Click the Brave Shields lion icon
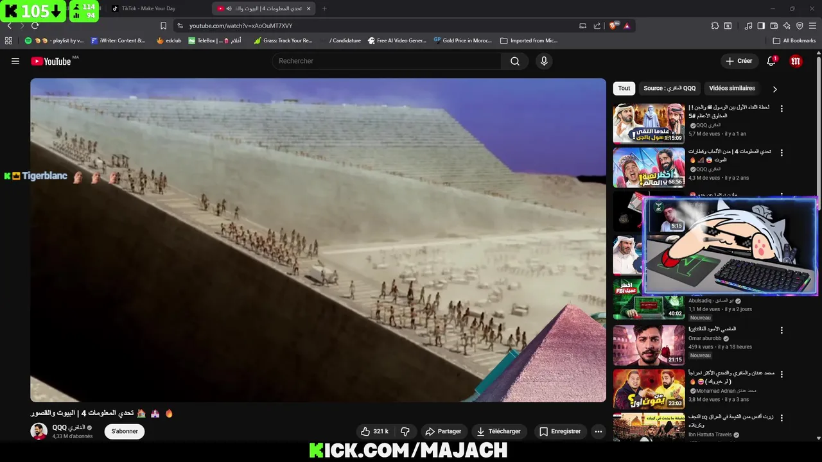Screen dimensions: 822x462 tap(613, 26)
